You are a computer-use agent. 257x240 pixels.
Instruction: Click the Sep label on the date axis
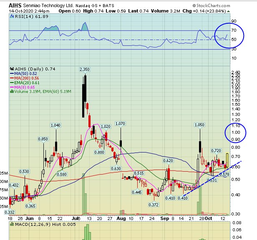click(164, 219)
